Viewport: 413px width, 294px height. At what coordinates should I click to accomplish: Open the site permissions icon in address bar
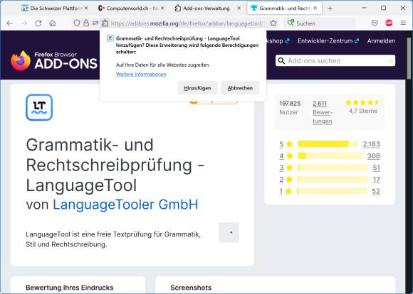click(x=95, y=23)
